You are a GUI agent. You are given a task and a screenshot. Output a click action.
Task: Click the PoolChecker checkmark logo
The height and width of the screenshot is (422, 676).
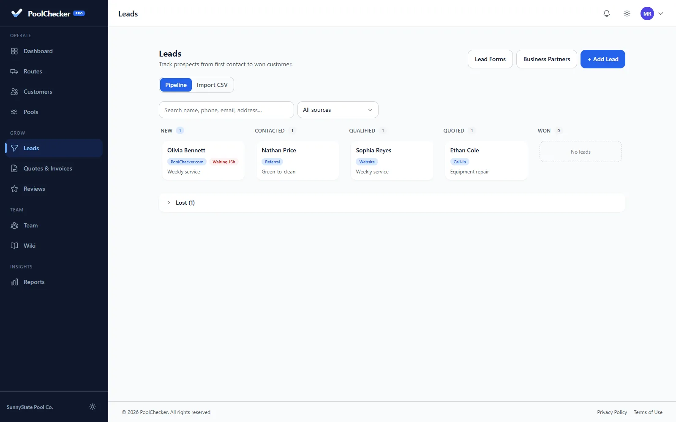pyautogui.click(x=16, y=13)
